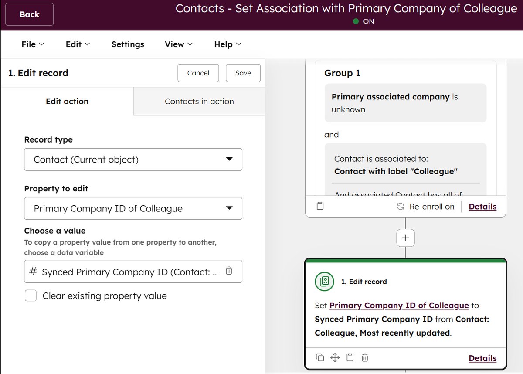
Task: Open the Property to edit dropdown
Action: (x=133, y=208)
